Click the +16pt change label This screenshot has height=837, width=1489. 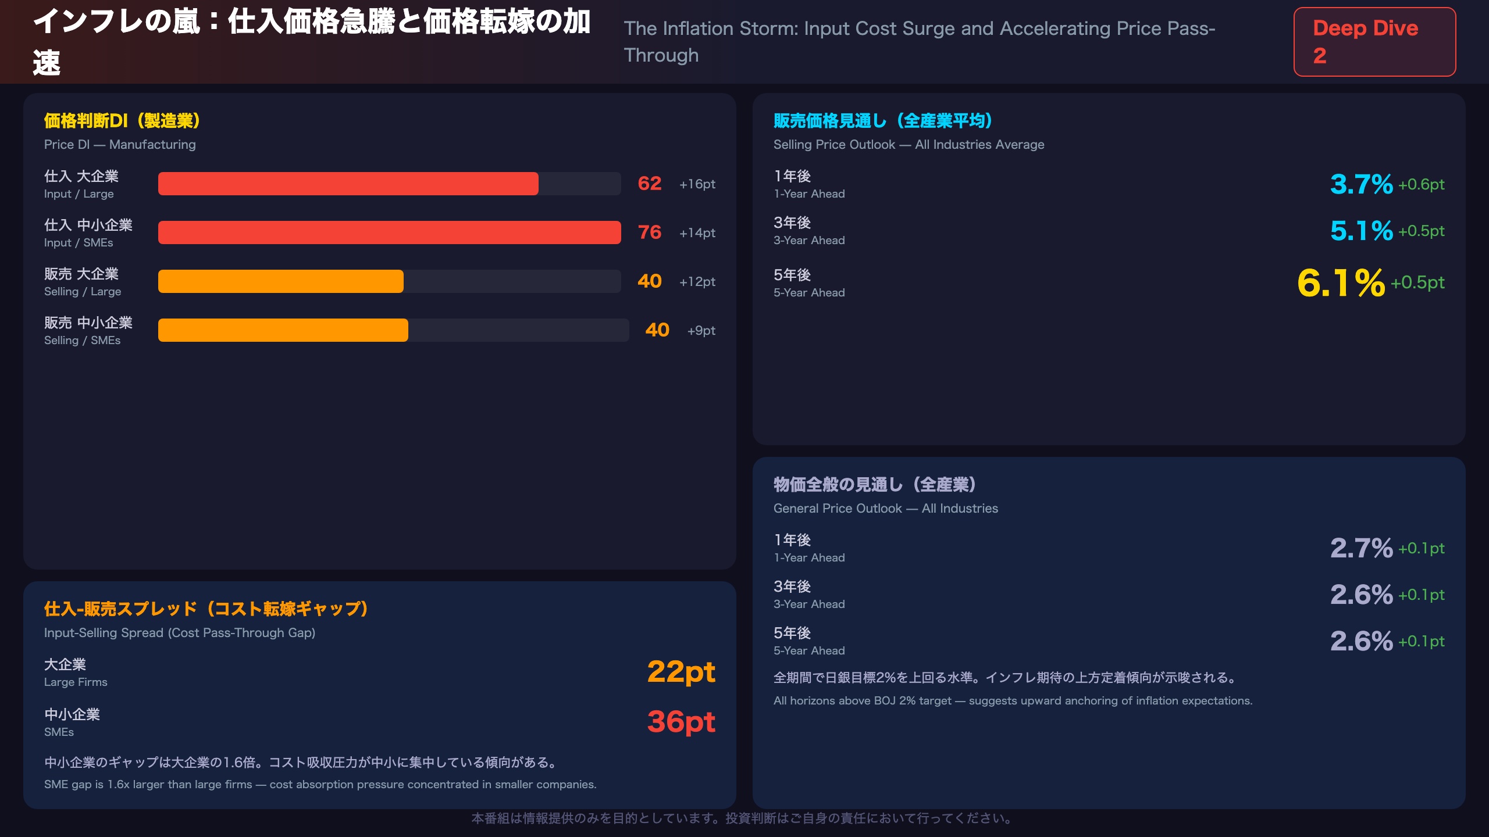pyautogui.click(x=697, y=184)
